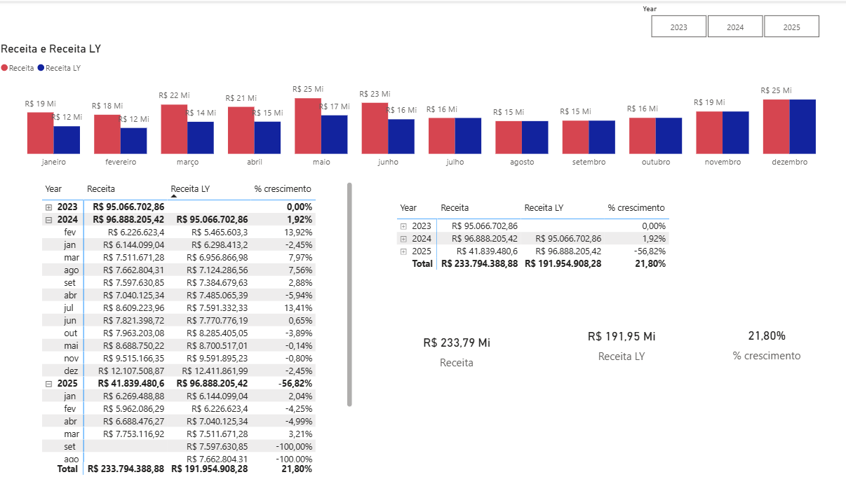Click the blue Receita LY bar for junho
Screen dimensions: 846x477
(x=402, y=137)
